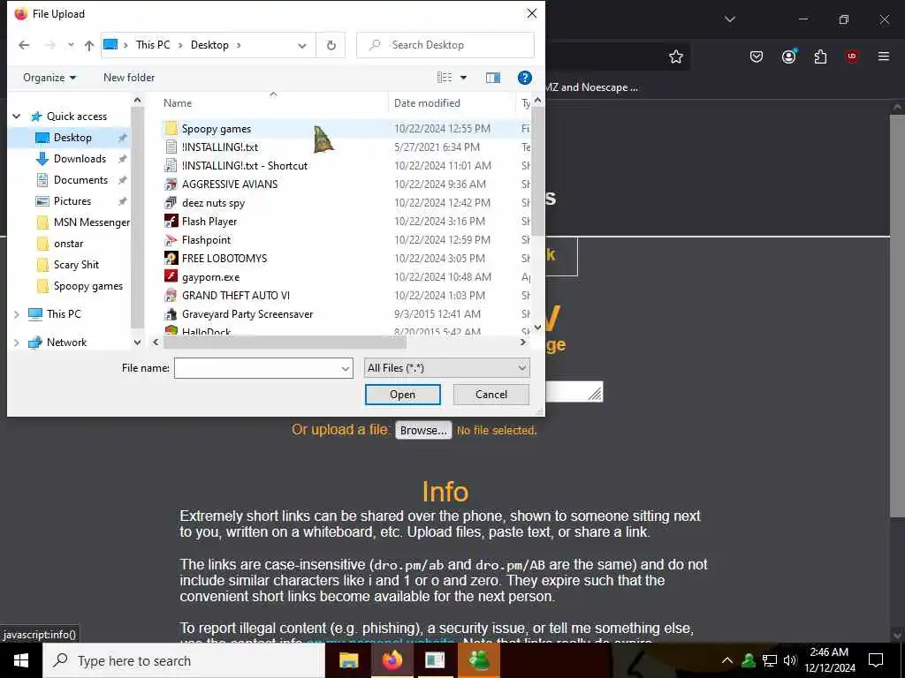This screenshot has height=678, width=905.
Task: Open the recent locations dropdown arrow
Action: point(71,45)
